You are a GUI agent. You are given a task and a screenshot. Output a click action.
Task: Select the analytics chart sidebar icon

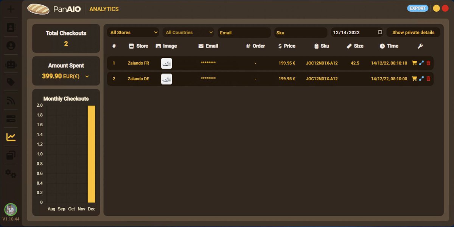[x=11, y=137]
